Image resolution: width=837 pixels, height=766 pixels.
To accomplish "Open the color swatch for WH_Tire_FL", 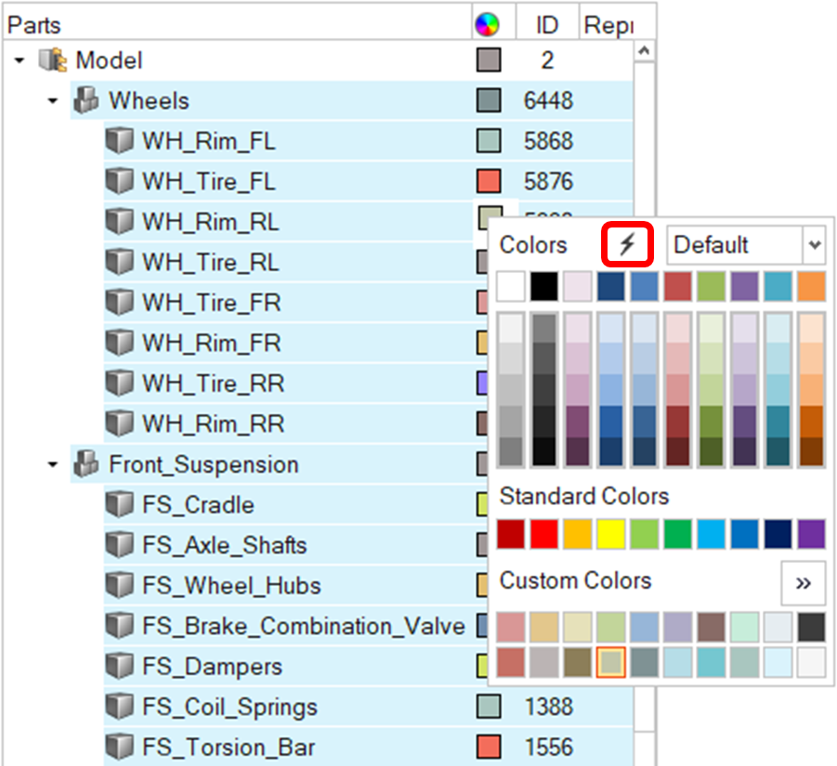I will 489,181.
